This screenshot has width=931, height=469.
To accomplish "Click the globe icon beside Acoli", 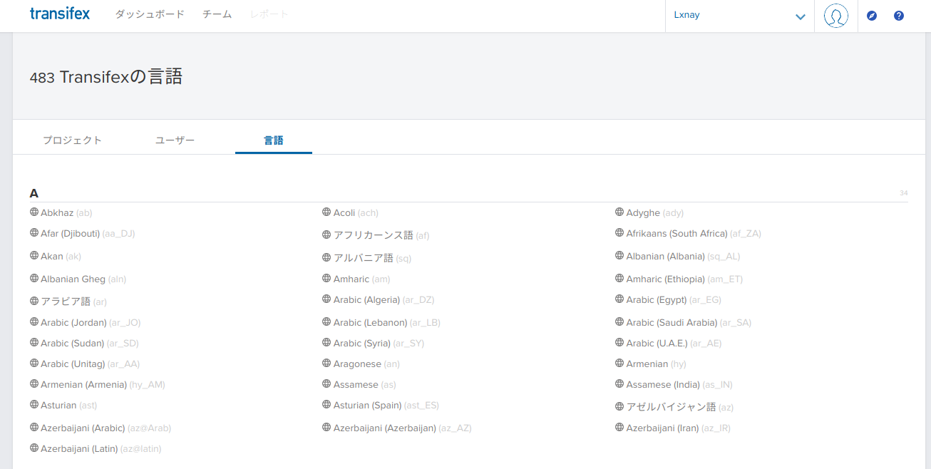I will (x=326, y=212).
